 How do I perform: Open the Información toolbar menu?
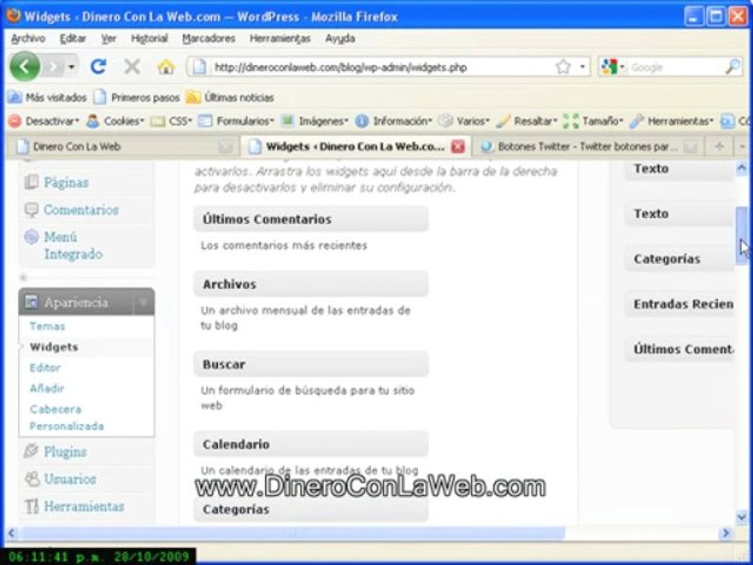click(394, 121)
